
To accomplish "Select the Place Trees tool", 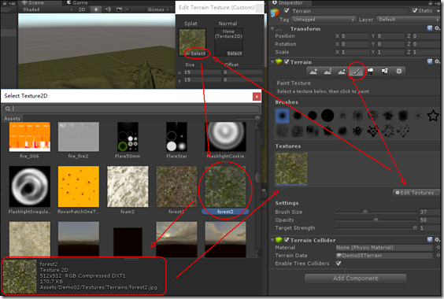I will click(x=370, y=72).
